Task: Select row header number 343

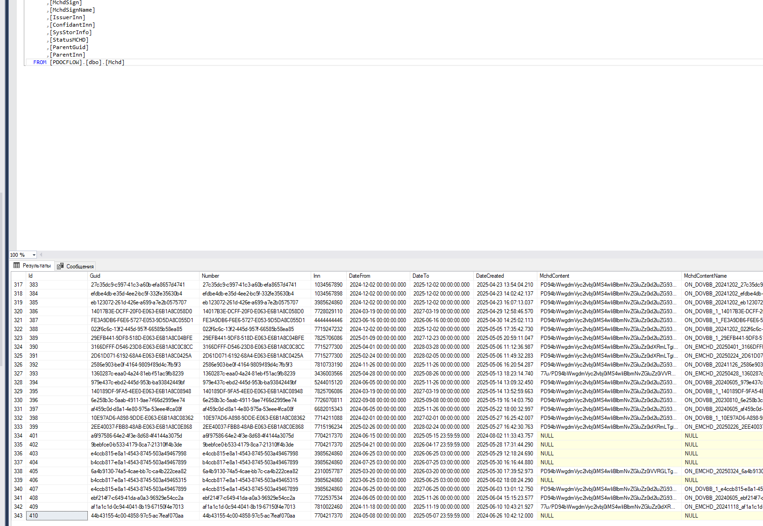Action: [18, 516]
